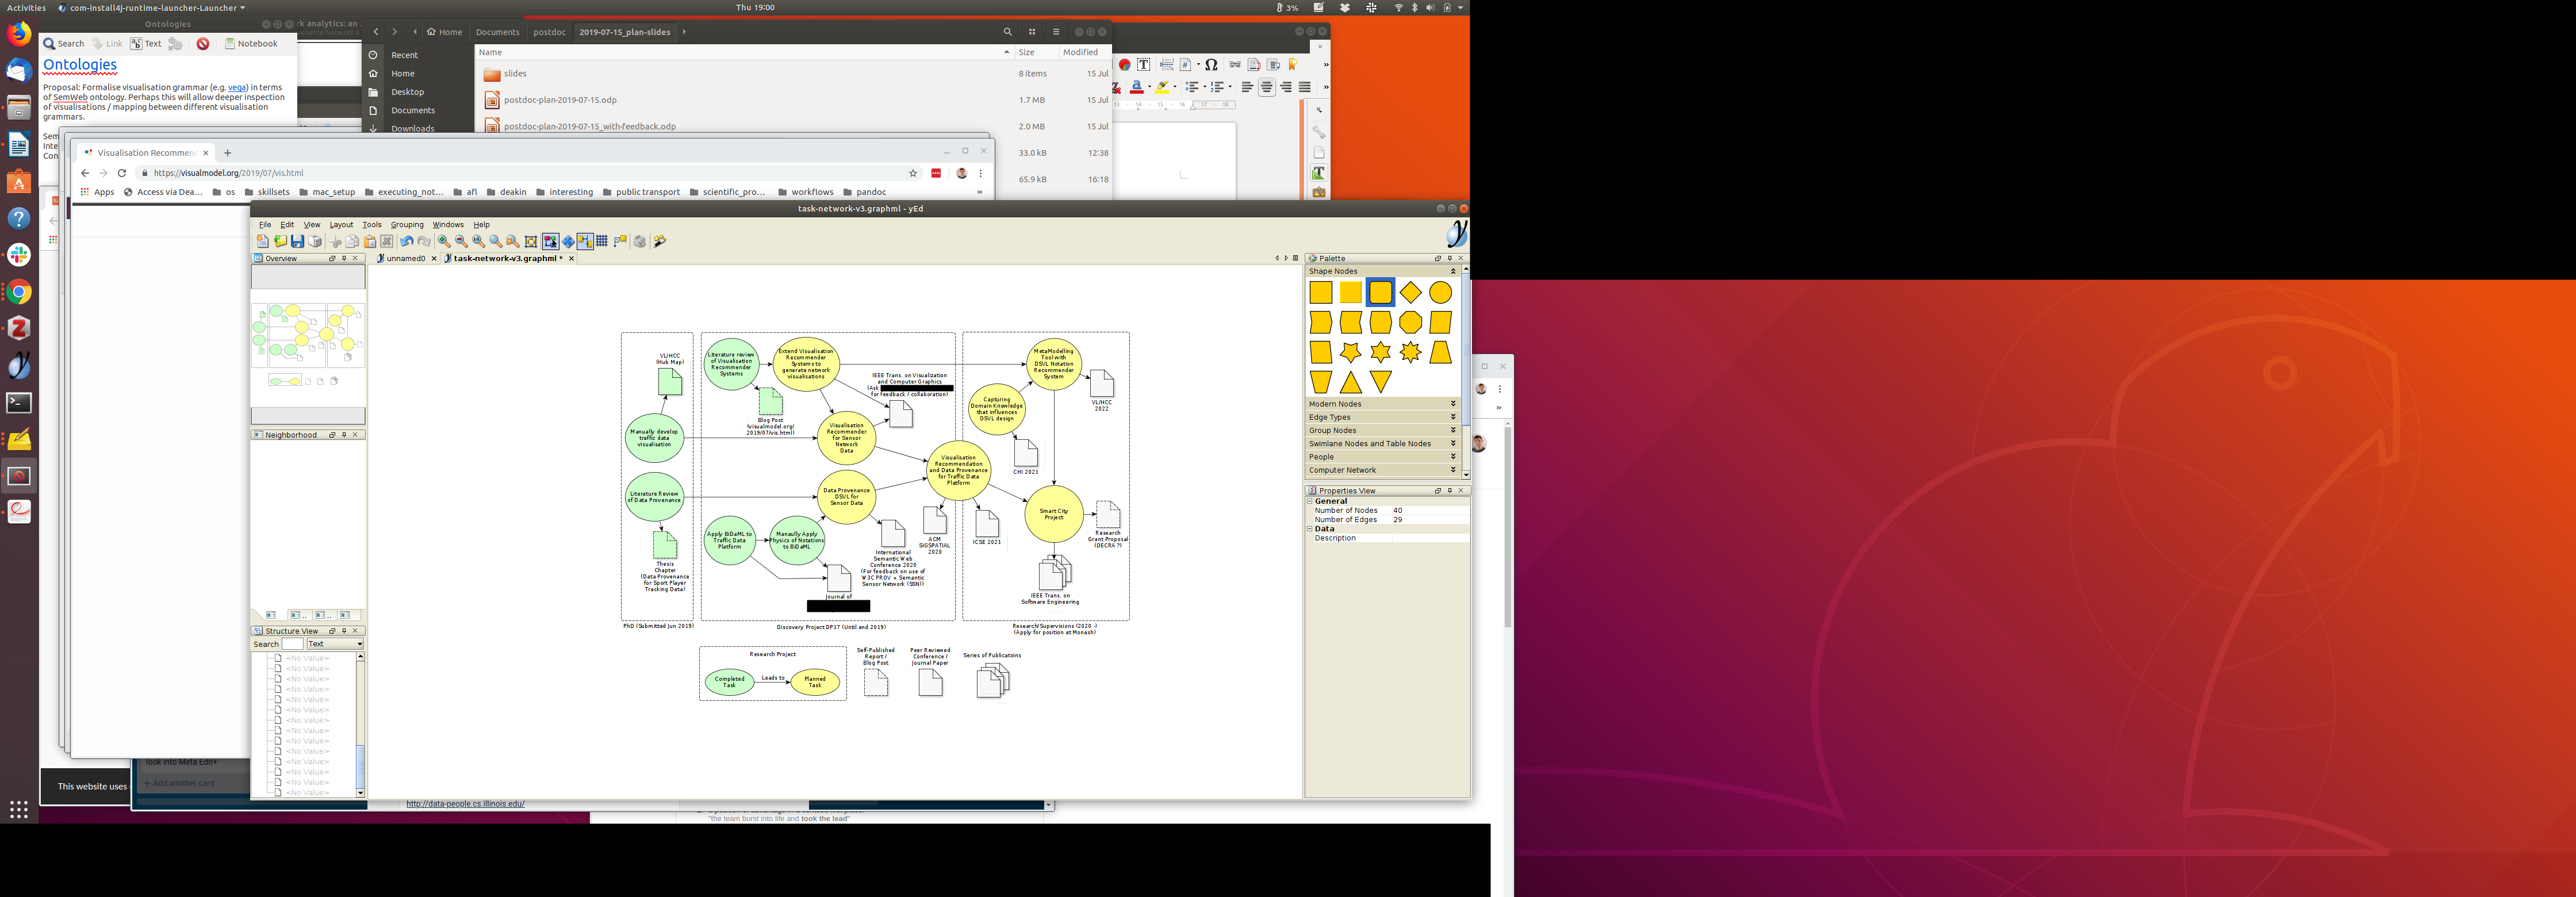Open the Text dropdown in Structure View
Screen dimensions: 2576x897
335,644
